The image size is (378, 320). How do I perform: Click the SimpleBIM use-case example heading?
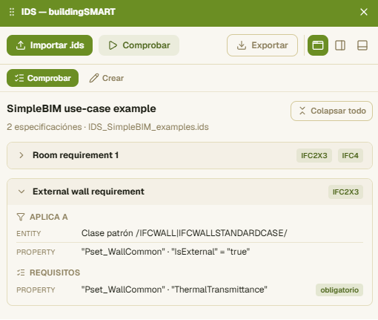(82, 108)
